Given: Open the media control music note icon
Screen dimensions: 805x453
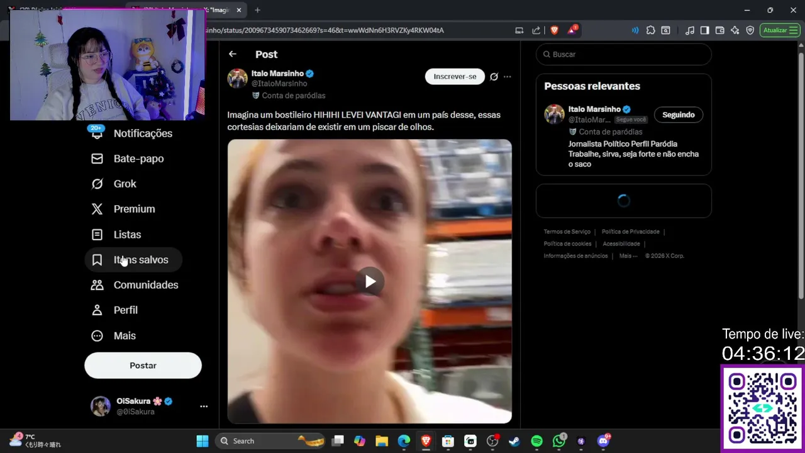Looking at the screenshot, I should pos(690,30).
